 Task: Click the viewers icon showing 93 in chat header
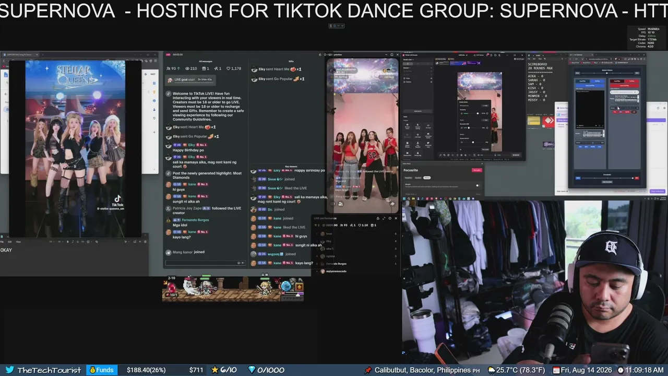tap(169, 68)
